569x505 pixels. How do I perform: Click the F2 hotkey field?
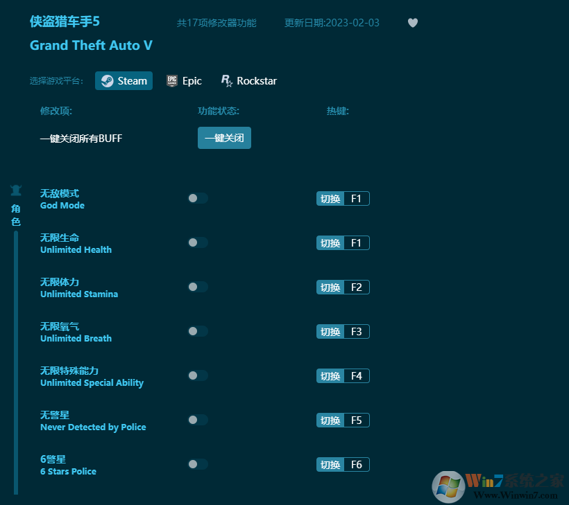point(357,287)
